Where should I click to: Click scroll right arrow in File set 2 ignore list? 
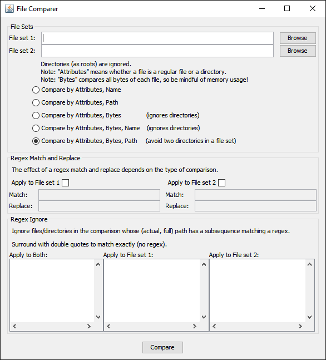click(300, 326)
